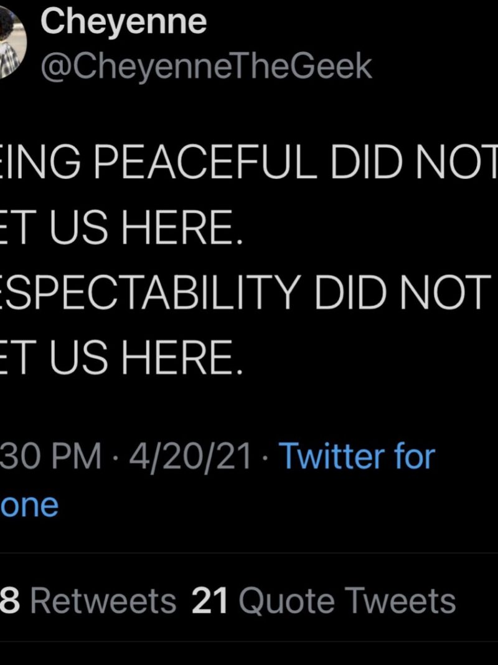Image resolution: width=498 pixels, height=665 pixels.
Task: Click the word "Tweets" in the stats row
Action: [x=401, y=601]
